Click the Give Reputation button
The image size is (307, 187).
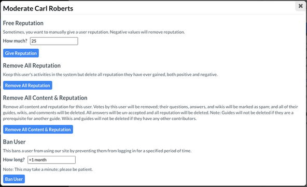tap(21, 53)
